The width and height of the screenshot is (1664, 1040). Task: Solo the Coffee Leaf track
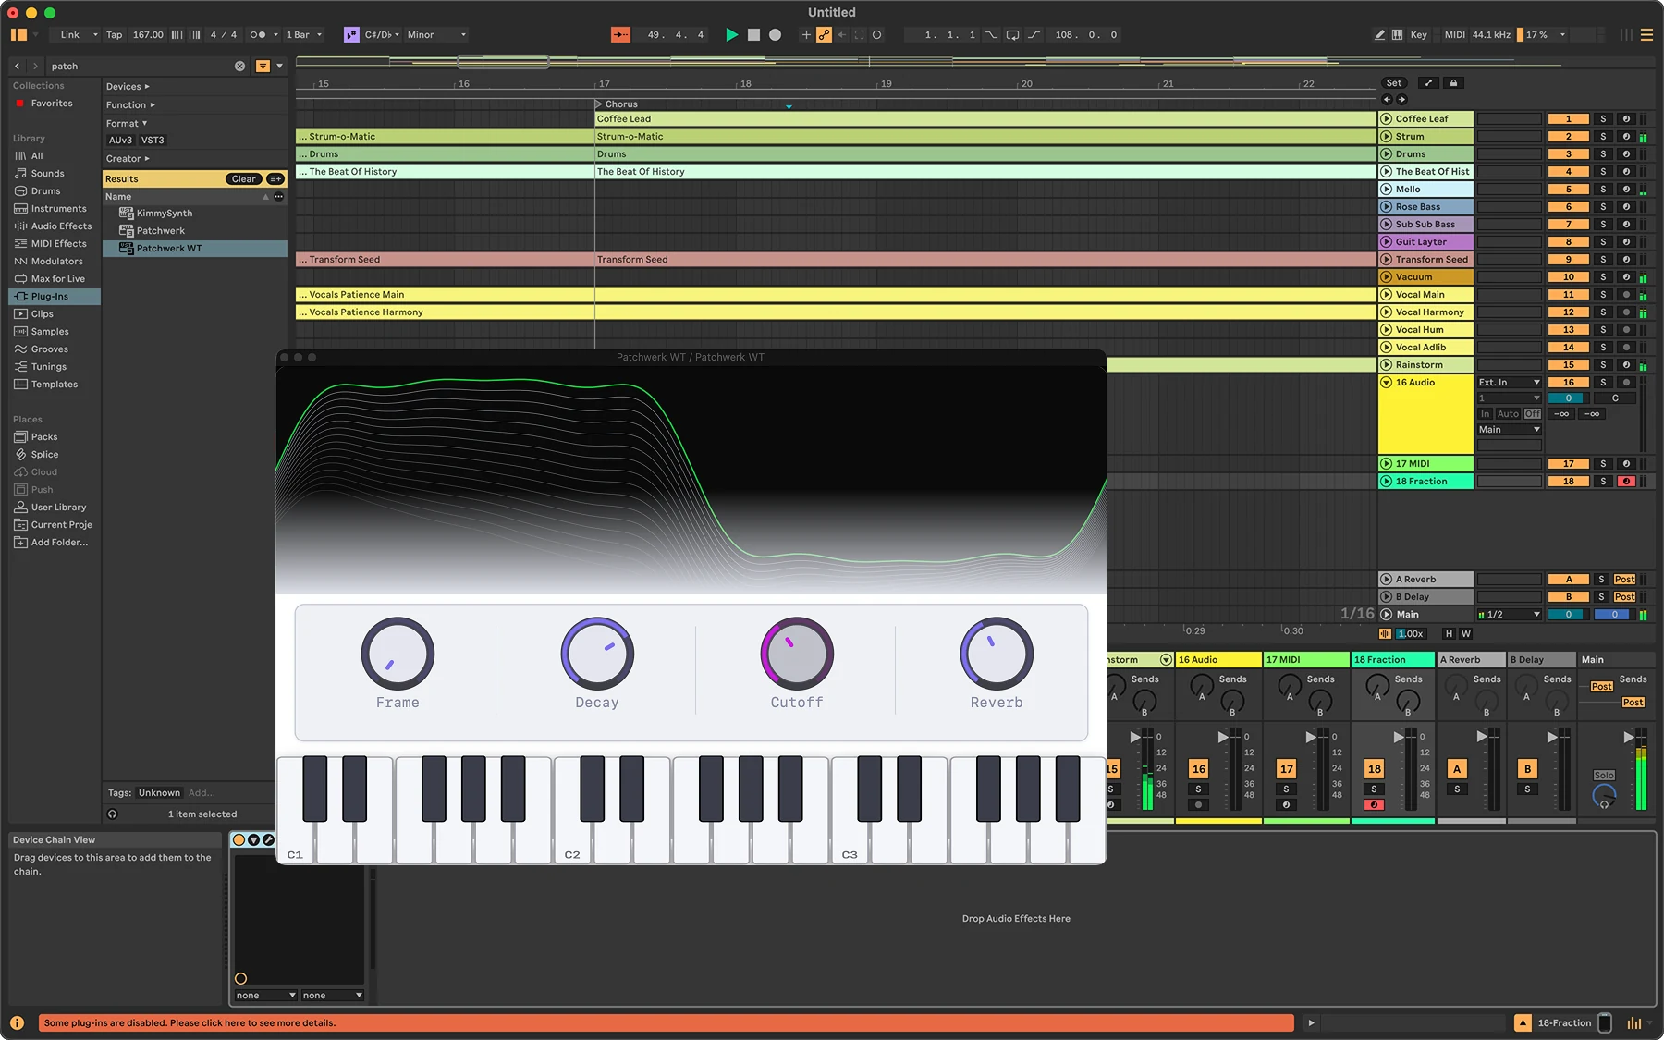[1603, 119]
